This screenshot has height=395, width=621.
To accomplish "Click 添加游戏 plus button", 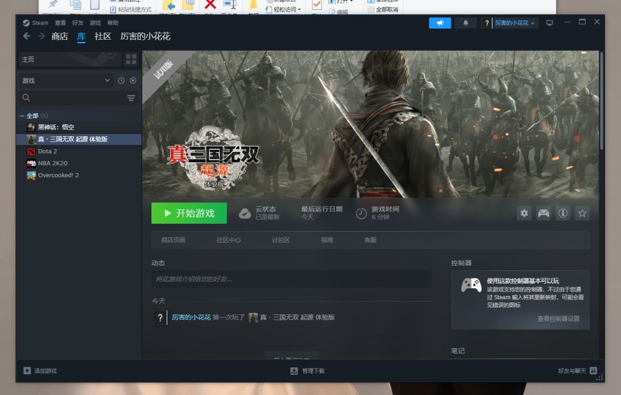I will (27, 371).
